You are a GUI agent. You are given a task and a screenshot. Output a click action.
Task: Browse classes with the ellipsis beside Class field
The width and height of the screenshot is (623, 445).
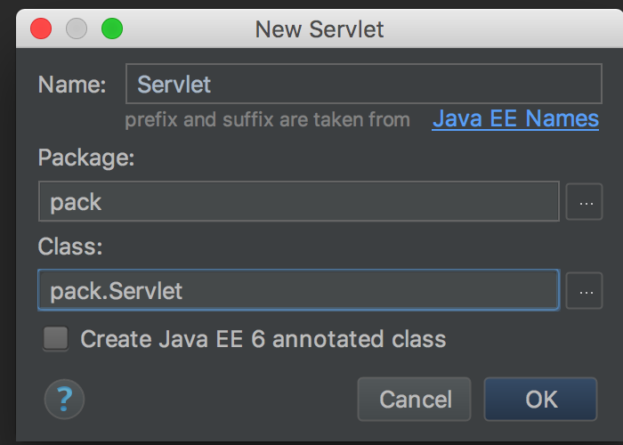tap(584, 291)
